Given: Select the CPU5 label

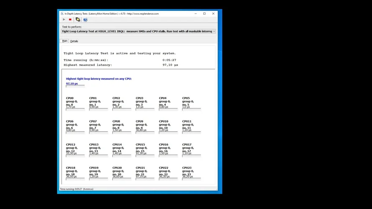Looking at the screenshot, I should 186,98.
